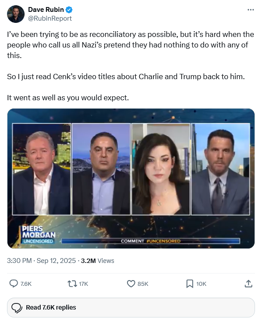This screenshot has width=262, height=321.
Task: Click the 10K bookmarks count
Action: click(x=201, y=284)
